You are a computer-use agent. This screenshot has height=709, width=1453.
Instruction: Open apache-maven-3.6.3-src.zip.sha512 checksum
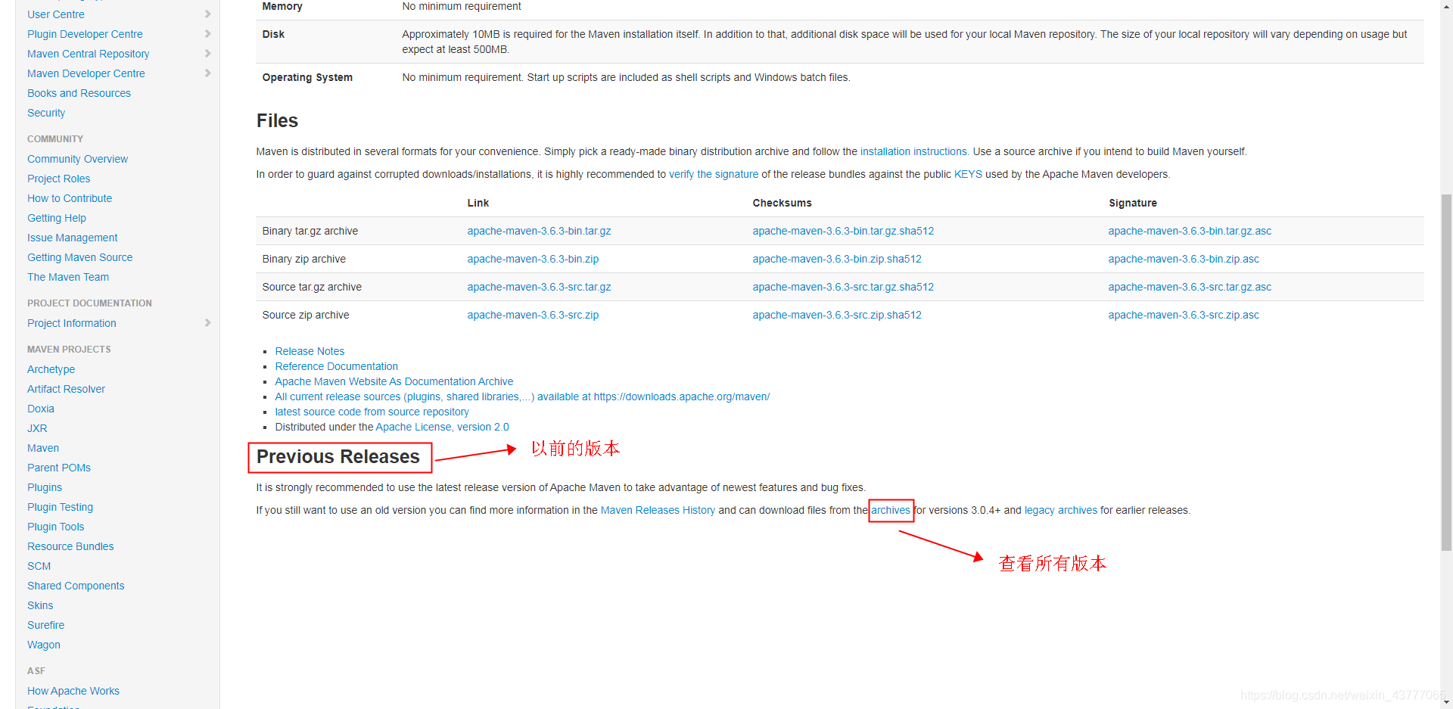[x=837, y=315]
